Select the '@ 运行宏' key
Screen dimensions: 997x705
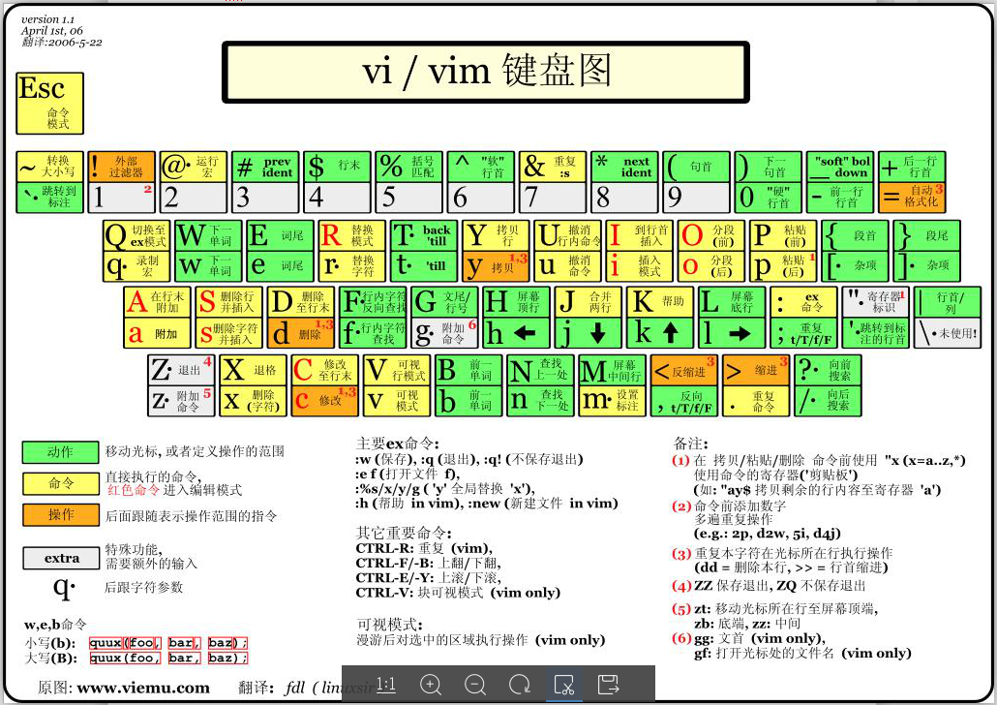click(194, 167)
